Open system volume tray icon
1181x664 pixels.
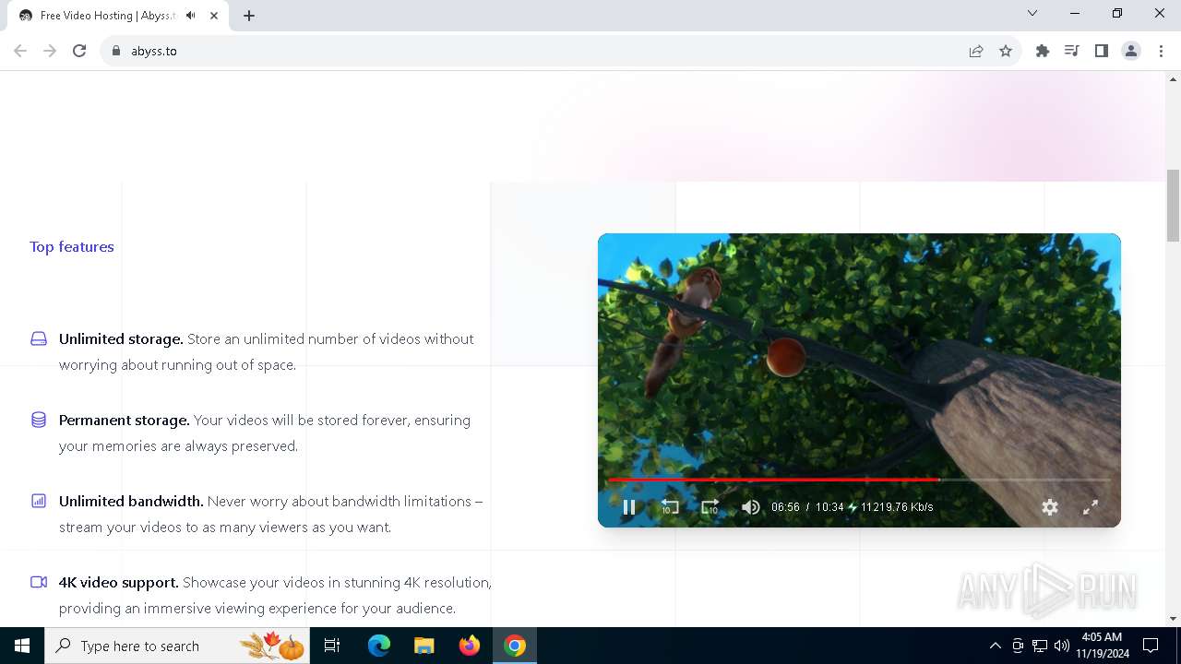coord(1062,646)
